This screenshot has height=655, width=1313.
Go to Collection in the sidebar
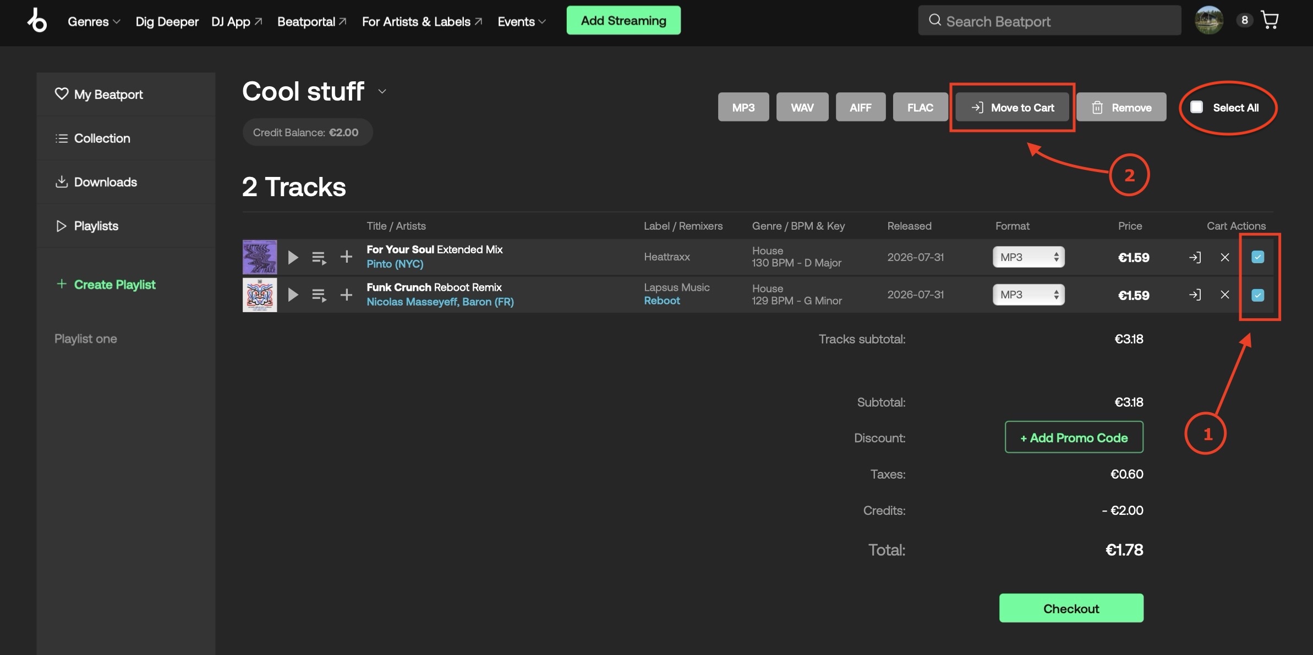pos(126,138)
